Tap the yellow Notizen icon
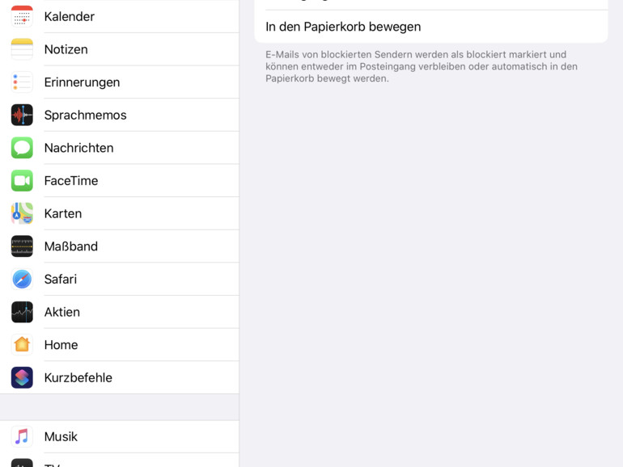Image resolution: width=623 pixels, height=467 pixels. (x=22, y=49)
